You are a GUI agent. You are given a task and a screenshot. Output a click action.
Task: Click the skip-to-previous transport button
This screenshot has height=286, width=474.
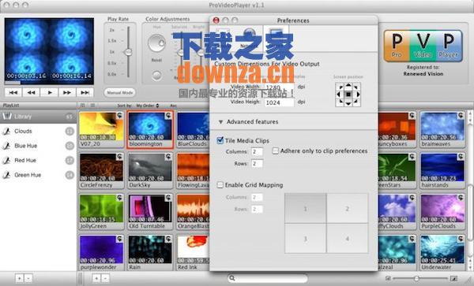(13, 92)
